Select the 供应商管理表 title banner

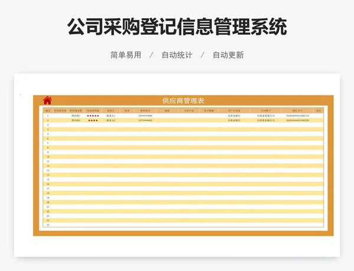click(x=183, y=101)
